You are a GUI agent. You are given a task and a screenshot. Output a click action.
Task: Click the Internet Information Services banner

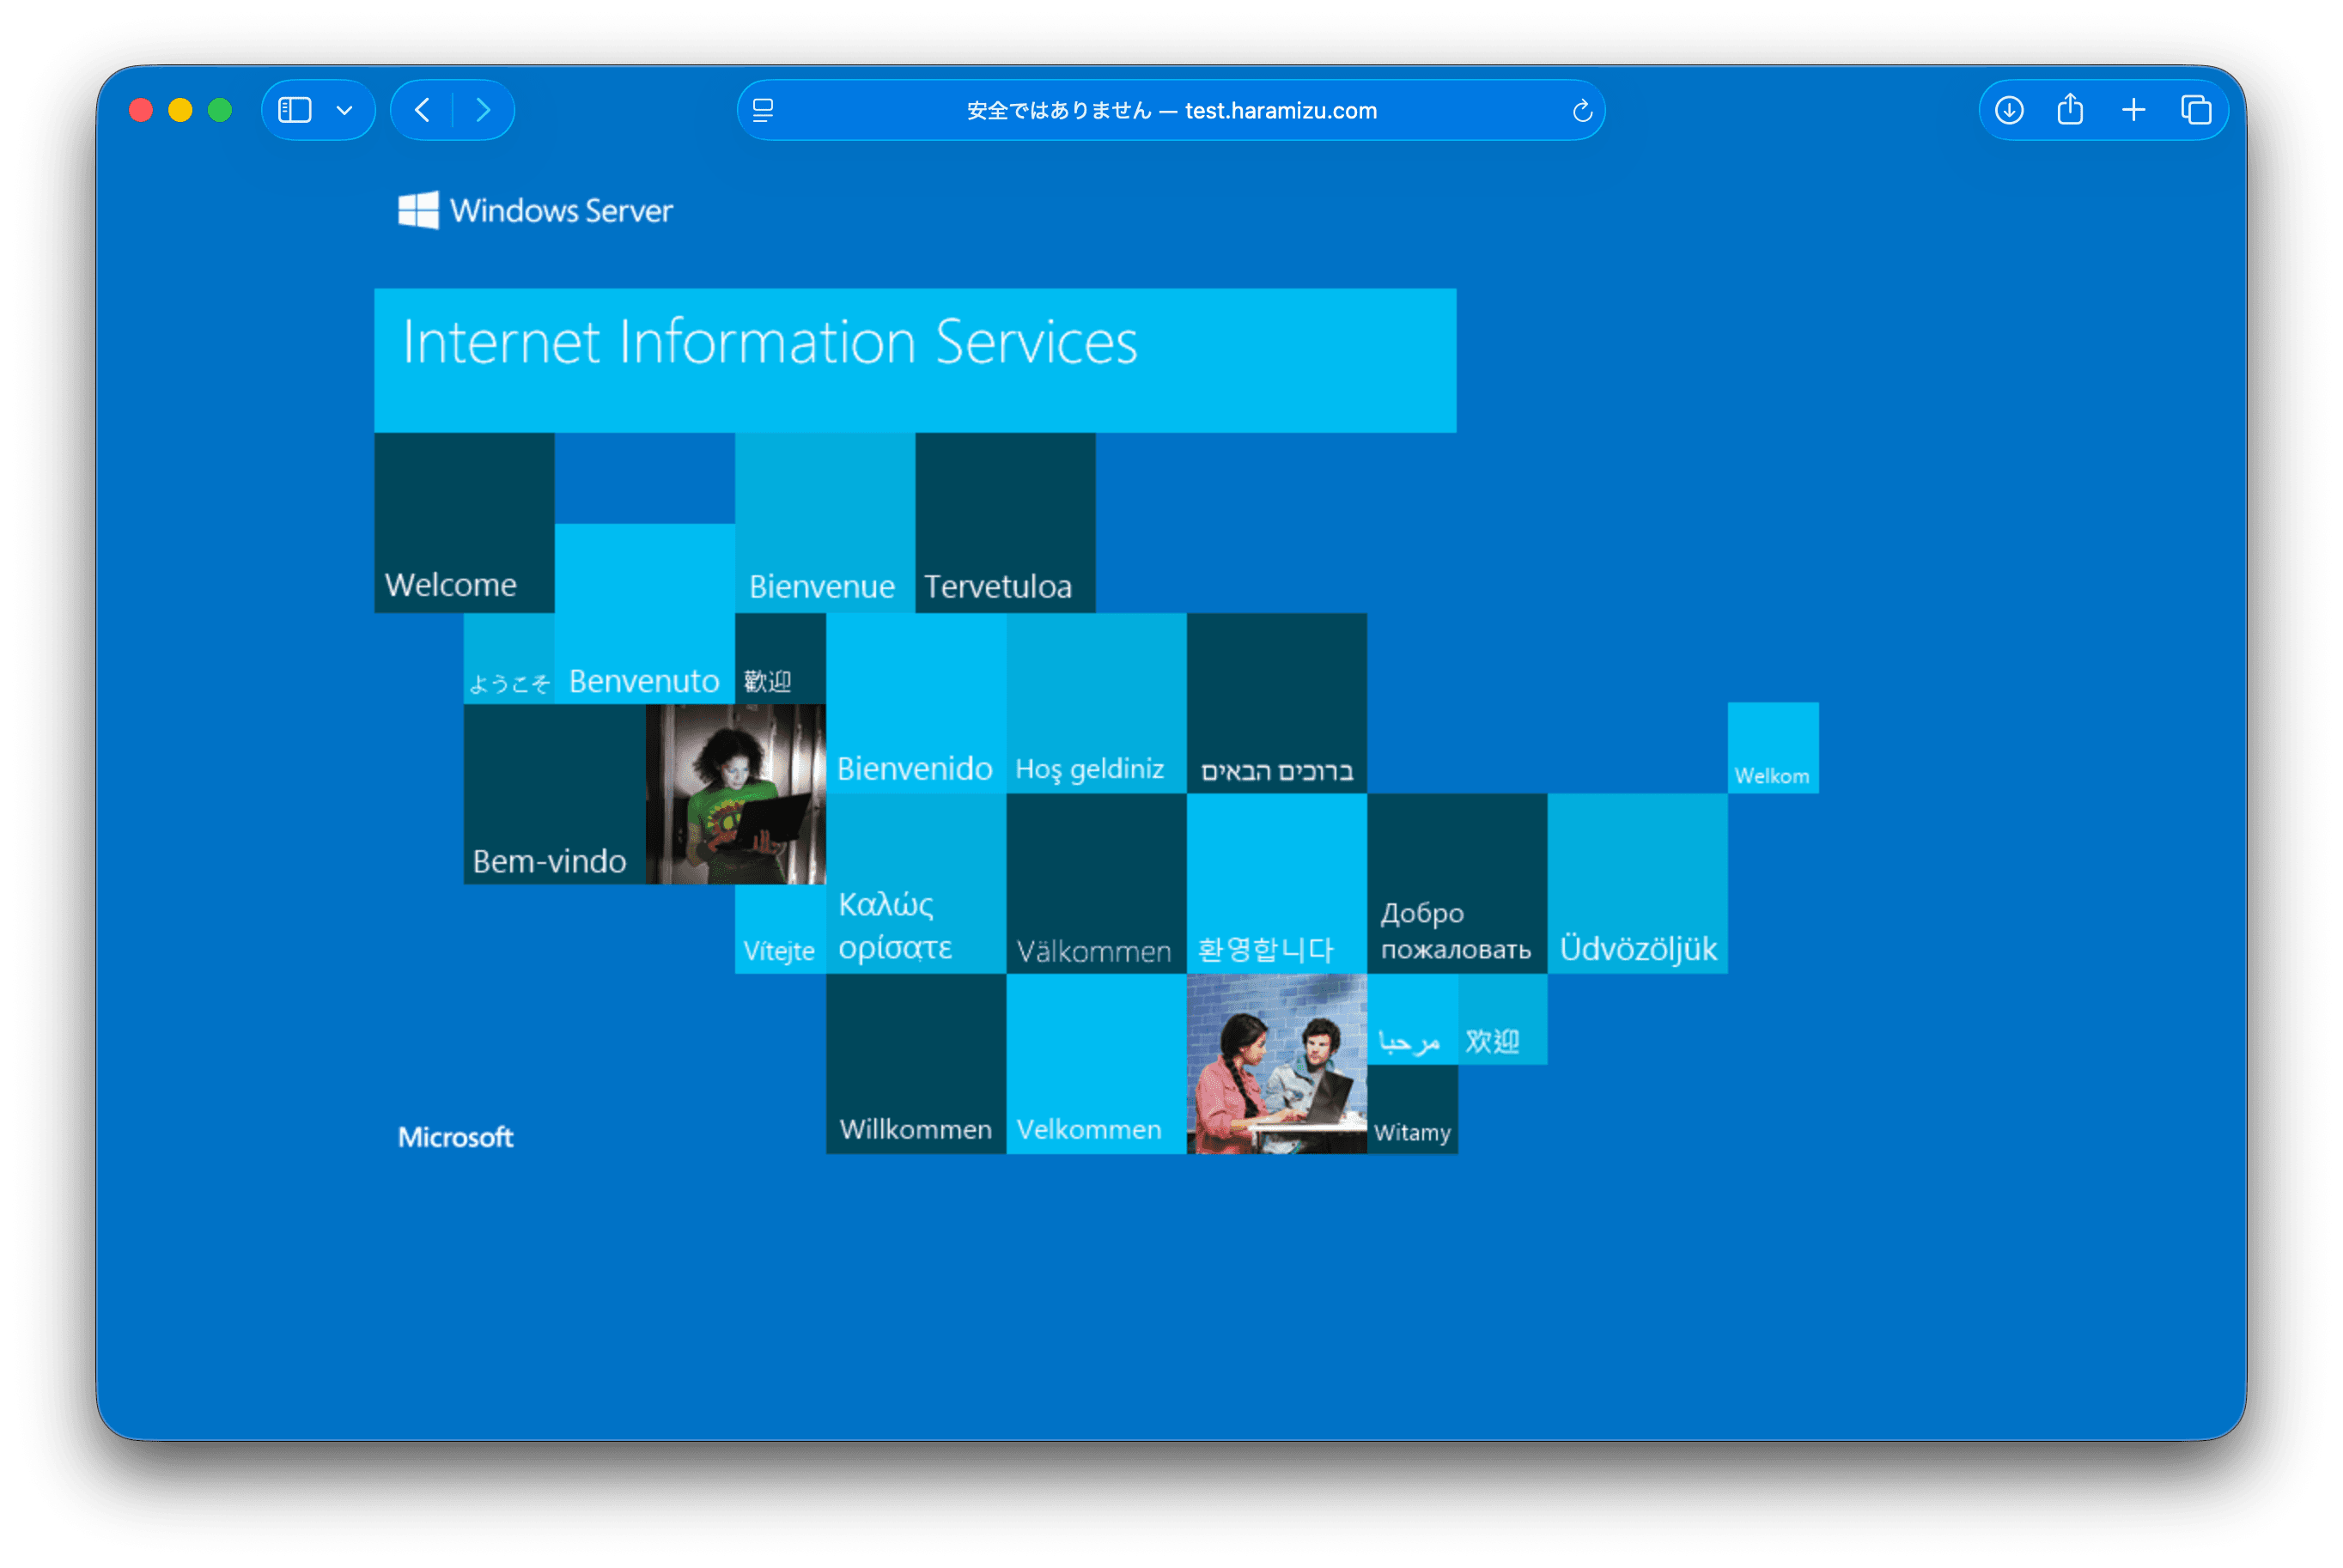914,360
